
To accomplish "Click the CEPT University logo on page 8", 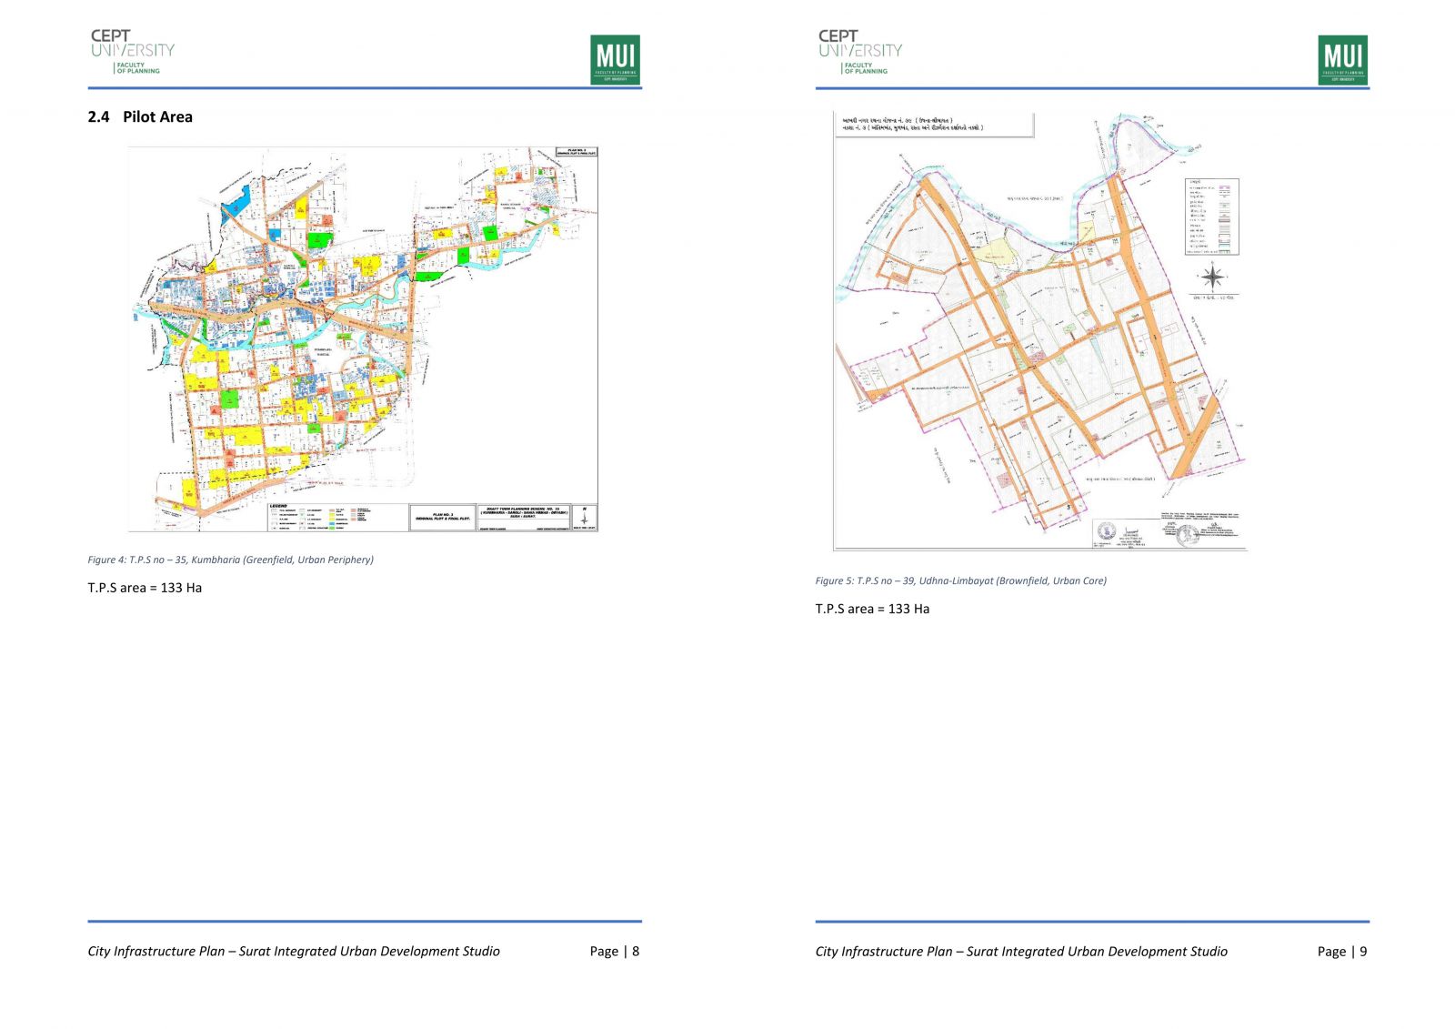I will coord(132,52).
